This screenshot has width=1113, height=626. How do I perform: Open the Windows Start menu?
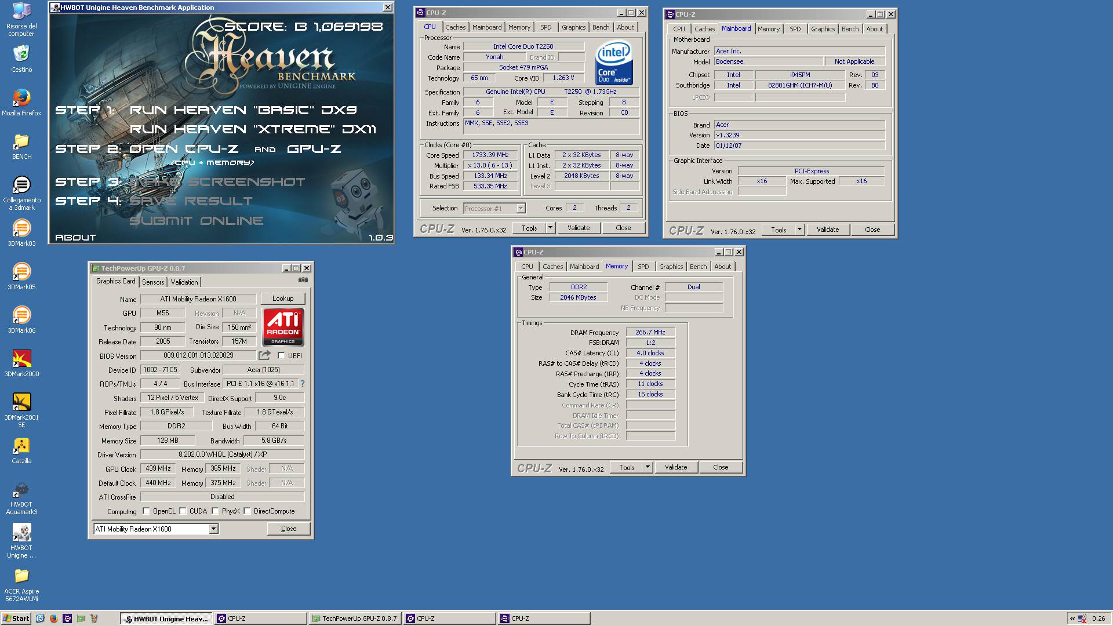pyautogui.click(x=16, y=618)
